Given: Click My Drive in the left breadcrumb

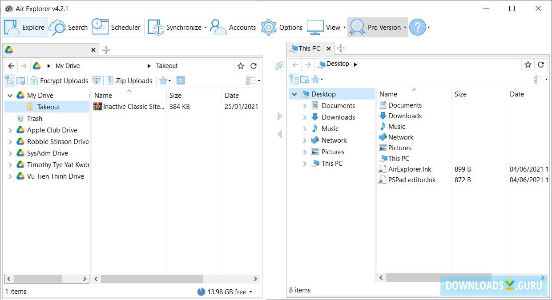Looking at the screenshot, I should [68, 66].
